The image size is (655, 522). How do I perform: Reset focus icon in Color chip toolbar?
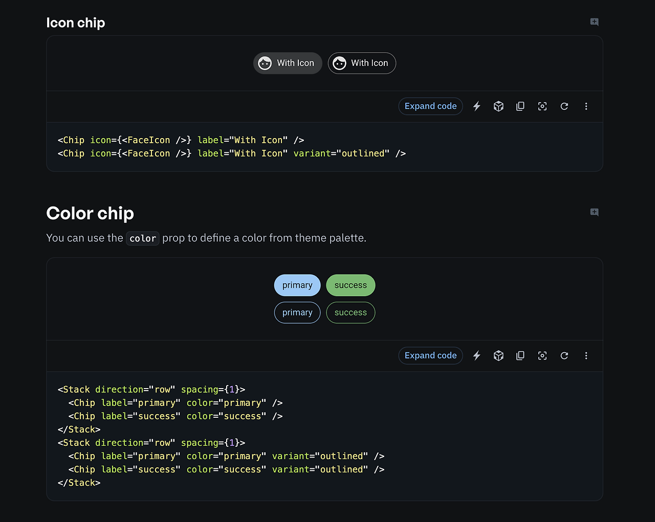click(x=542, y=356)
